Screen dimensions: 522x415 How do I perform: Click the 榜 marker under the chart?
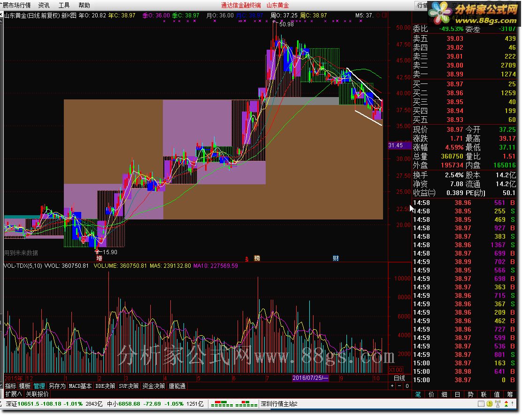(257, 258)
